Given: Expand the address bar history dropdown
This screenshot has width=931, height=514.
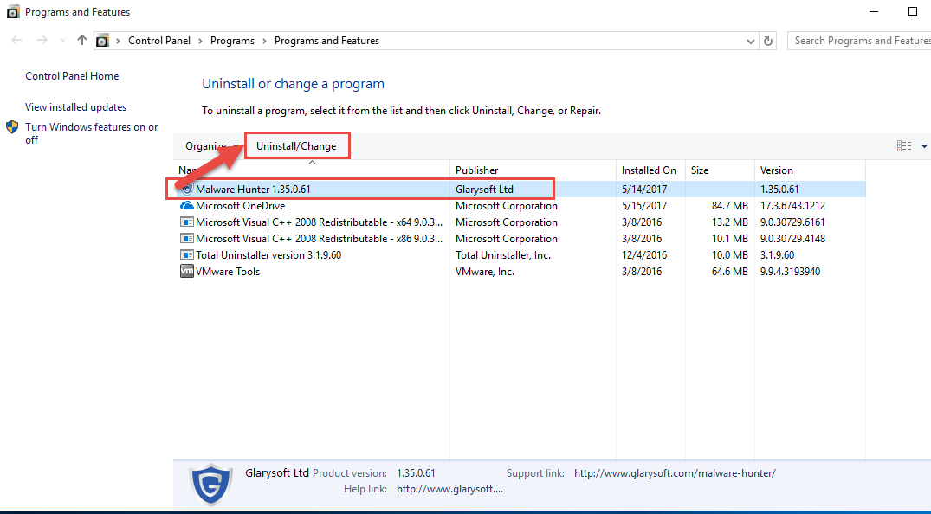Looking at the screenshot, I should point(751,41).
